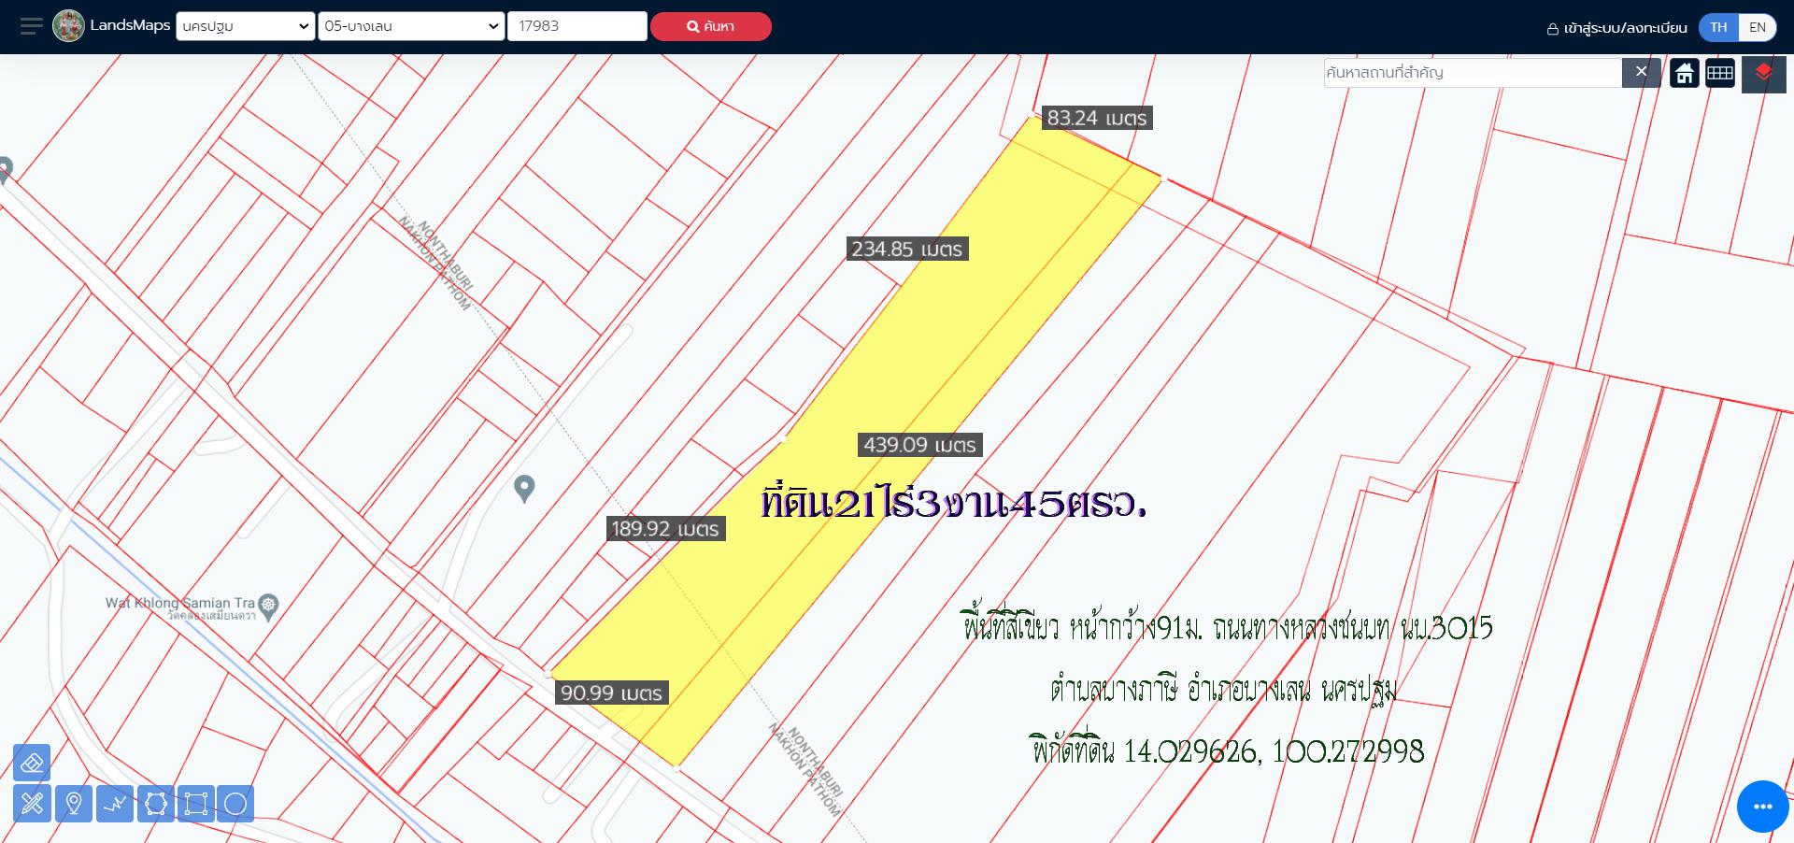This screenshot has height=843, width=1794.
Task: Click the ที่ดิน21ไร่3งาน45ตรว. caption
Action: pos(954,504)
